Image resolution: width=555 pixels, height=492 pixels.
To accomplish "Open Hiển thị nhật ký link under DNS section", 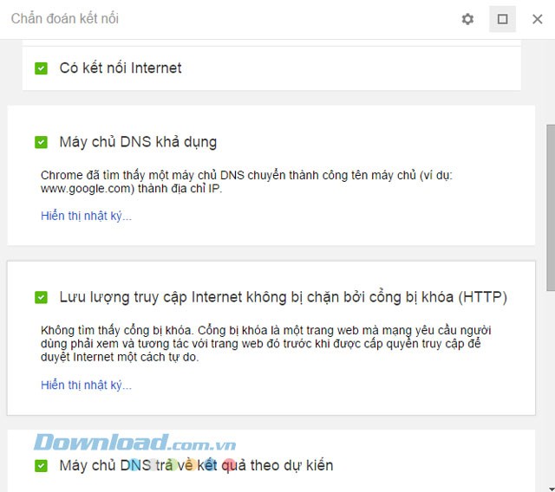I will [x=86, y=216].
